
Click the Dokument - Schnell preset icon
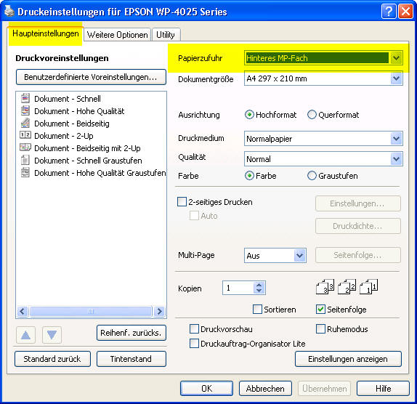25,98
